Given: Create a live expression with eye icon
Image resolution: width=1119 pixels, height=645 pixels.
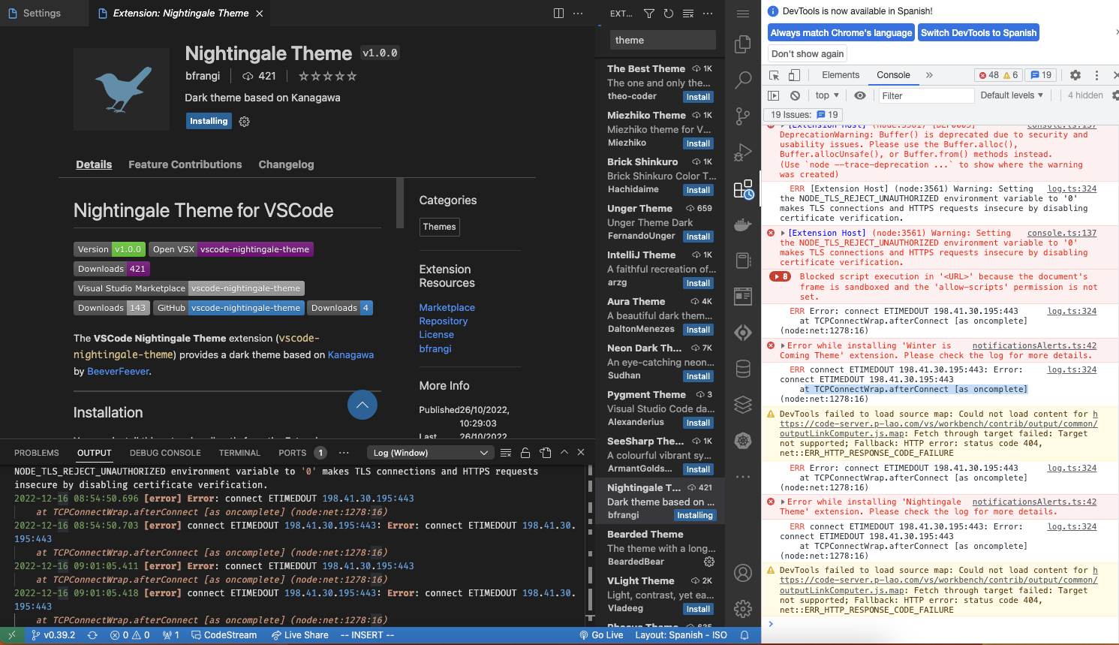Looking at the screenshot, I should coord(860,95).
